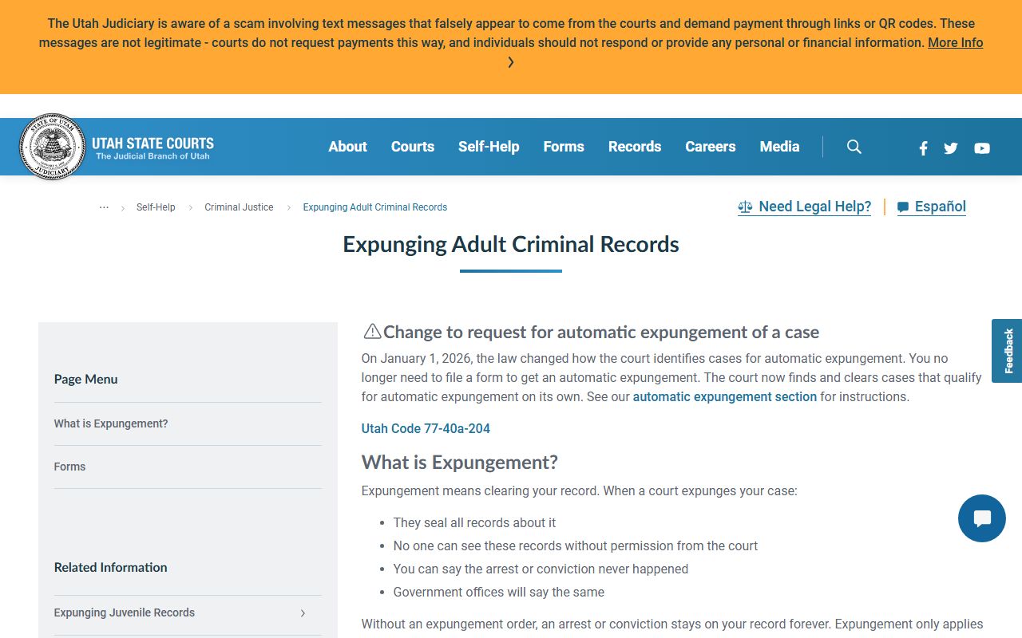Go to Criminal Justice breadcrumb link
Viewport: 1022px width, 638px height.
pos(239,207)
